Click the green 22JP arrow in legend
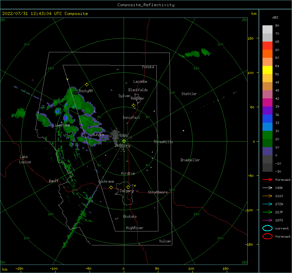 point(267,212)
